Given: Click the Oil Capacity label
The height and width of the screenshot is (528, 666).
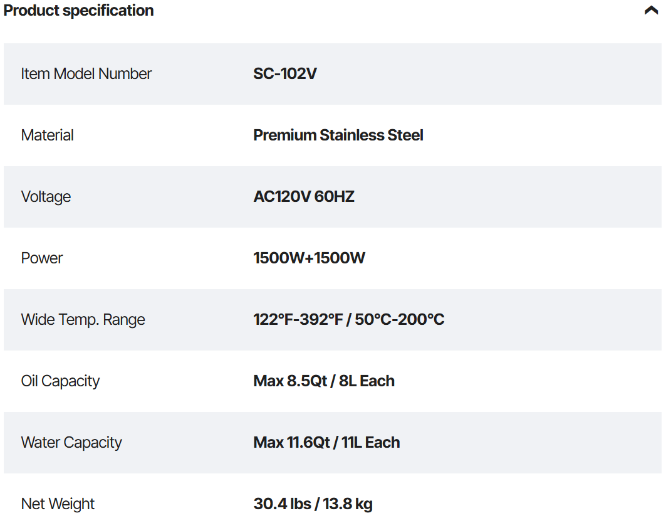Looking at the screenshot, I should [x=60, y=381].
